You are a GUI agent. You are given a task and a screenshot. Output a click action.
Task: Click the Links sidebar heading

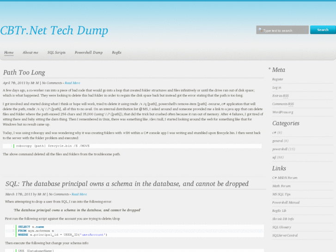279,168
